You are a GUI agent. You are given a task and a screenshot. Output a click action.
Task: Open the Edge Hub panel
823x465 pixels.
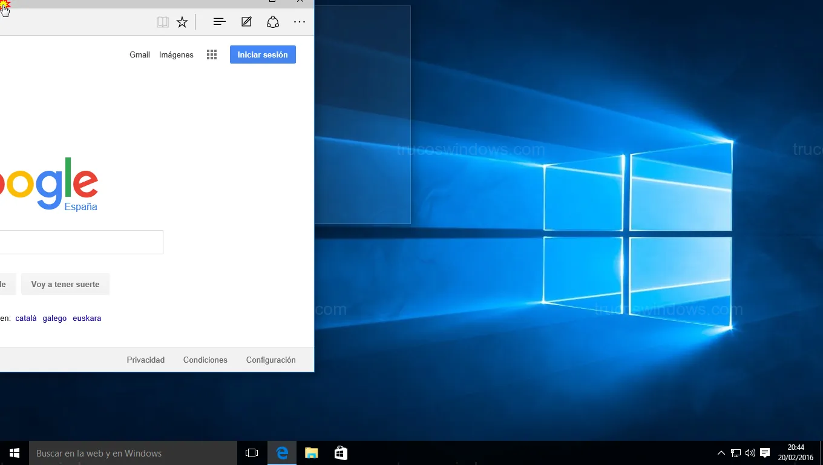click(220, 22)
